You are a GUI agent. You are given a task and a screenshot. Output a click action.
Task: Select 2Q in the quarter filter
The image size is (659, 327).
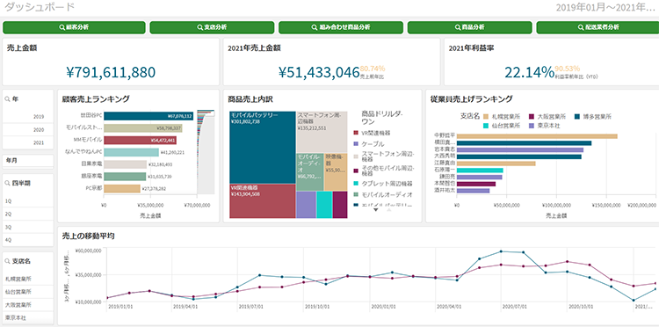pyautogui.click(x=28, y=214)
